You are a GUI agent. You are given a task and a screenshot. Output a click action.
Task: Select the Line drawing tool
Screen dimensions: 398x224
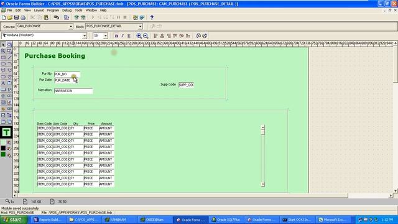pyautogui.click(x=9, y=57)
